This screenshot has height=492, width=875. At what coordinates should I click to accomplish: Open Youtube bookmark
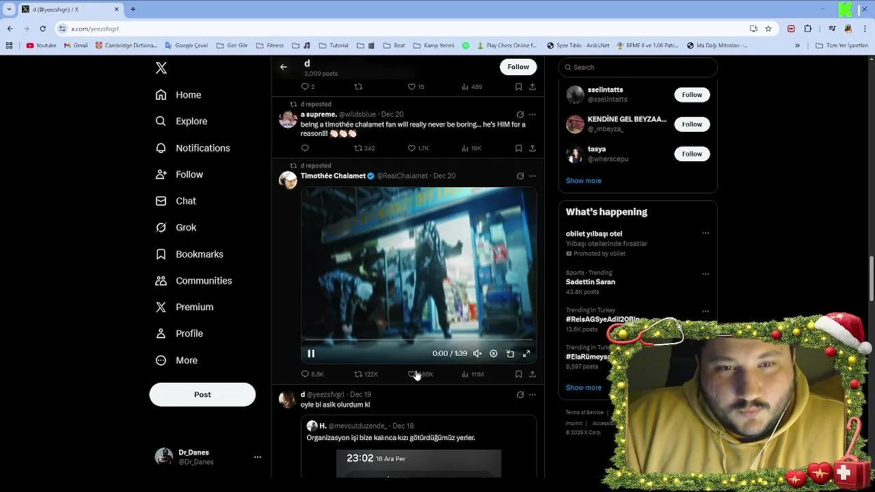41,46
